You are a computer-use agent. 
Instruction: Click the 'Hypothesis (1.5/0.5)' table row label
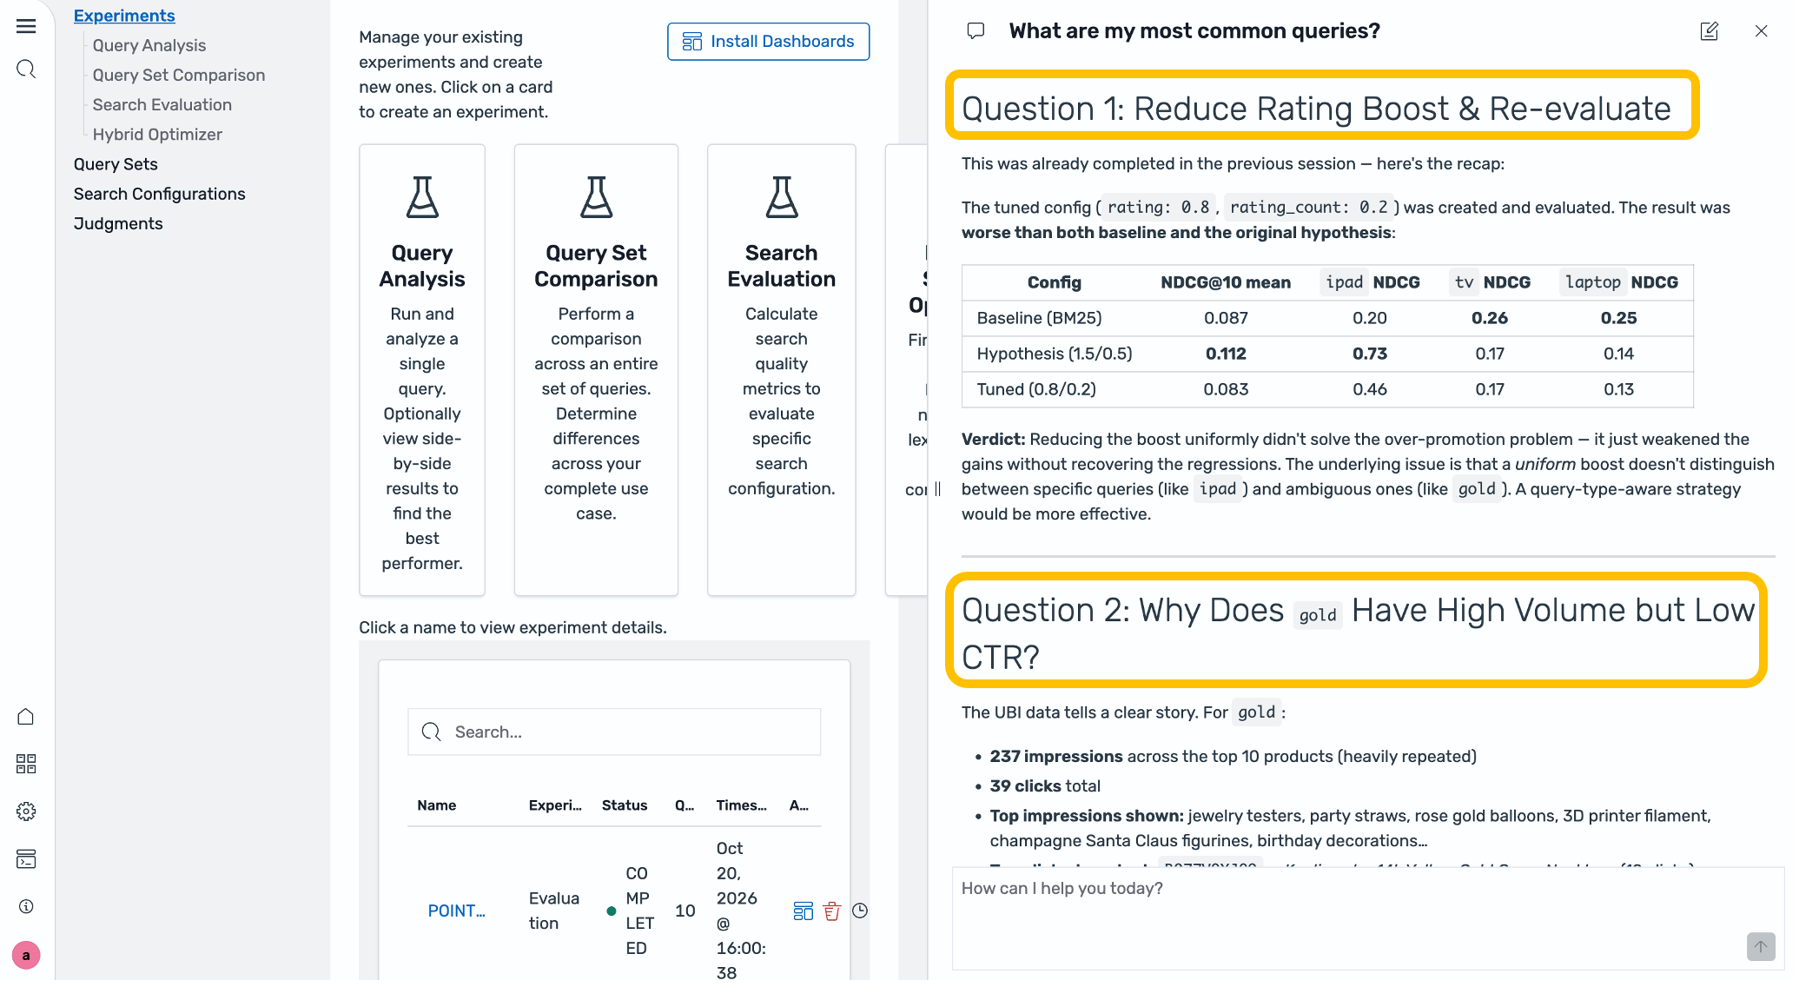(x=1055, y=354)
